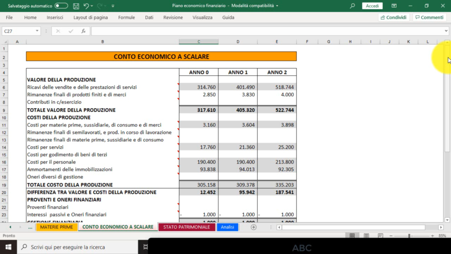Image resolution: width=451 pixels, height=254 pixels.
Task: Click the vertical scrollbar thumb
Action: [447, 98]
